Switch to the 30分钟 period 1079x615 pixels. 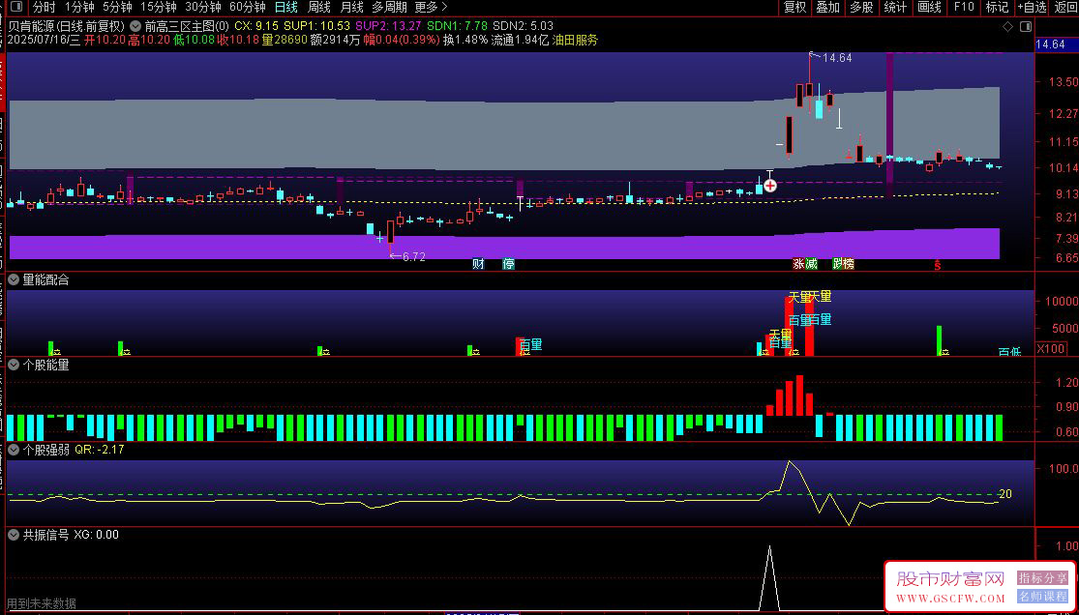pos(203,8)
